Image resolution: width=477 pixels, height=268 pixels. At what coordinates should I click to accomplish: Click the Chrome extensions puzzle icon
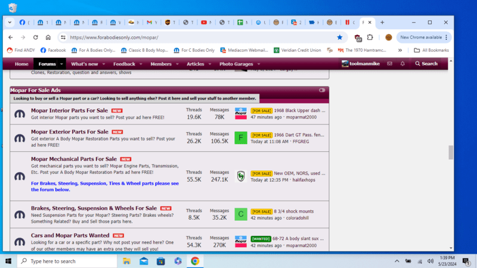coord(370,37)
